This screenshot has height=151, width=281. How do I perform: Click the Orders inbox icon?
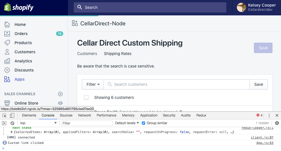click(x=7, y=34)
